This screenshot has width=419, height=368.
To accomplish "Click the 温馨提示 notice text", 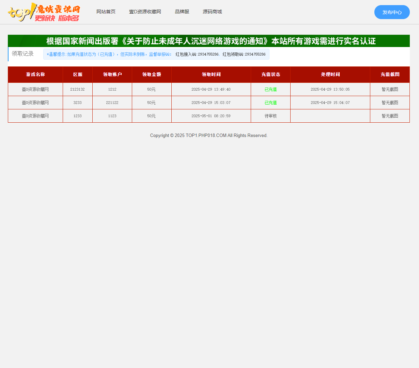I will tap(109, 55).
